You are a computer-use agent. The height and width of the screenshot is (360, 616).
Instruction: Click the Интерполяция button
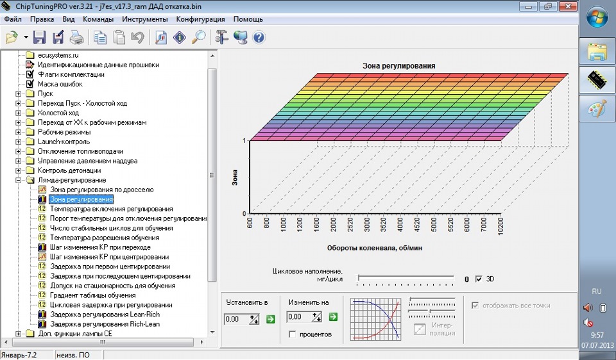coord(420,329)
